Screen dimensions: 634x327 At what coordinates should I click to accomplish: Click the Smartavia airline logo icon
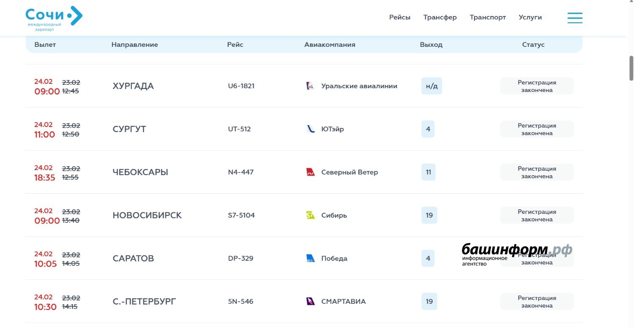(310, 301)
